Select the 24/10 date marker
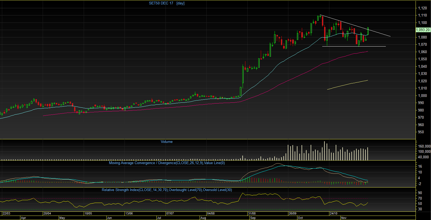 pyautogui.click(x=334, y=213)
